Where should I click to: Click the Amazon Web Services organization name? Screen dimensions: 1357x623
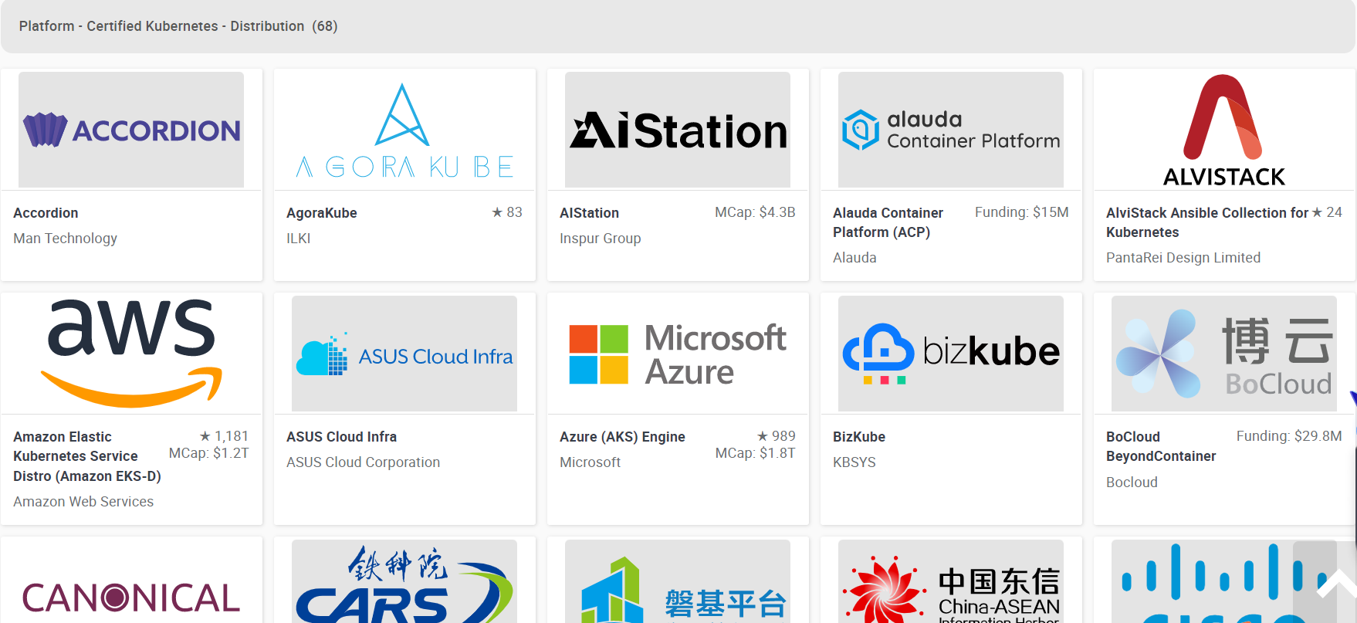pos(83,502)
